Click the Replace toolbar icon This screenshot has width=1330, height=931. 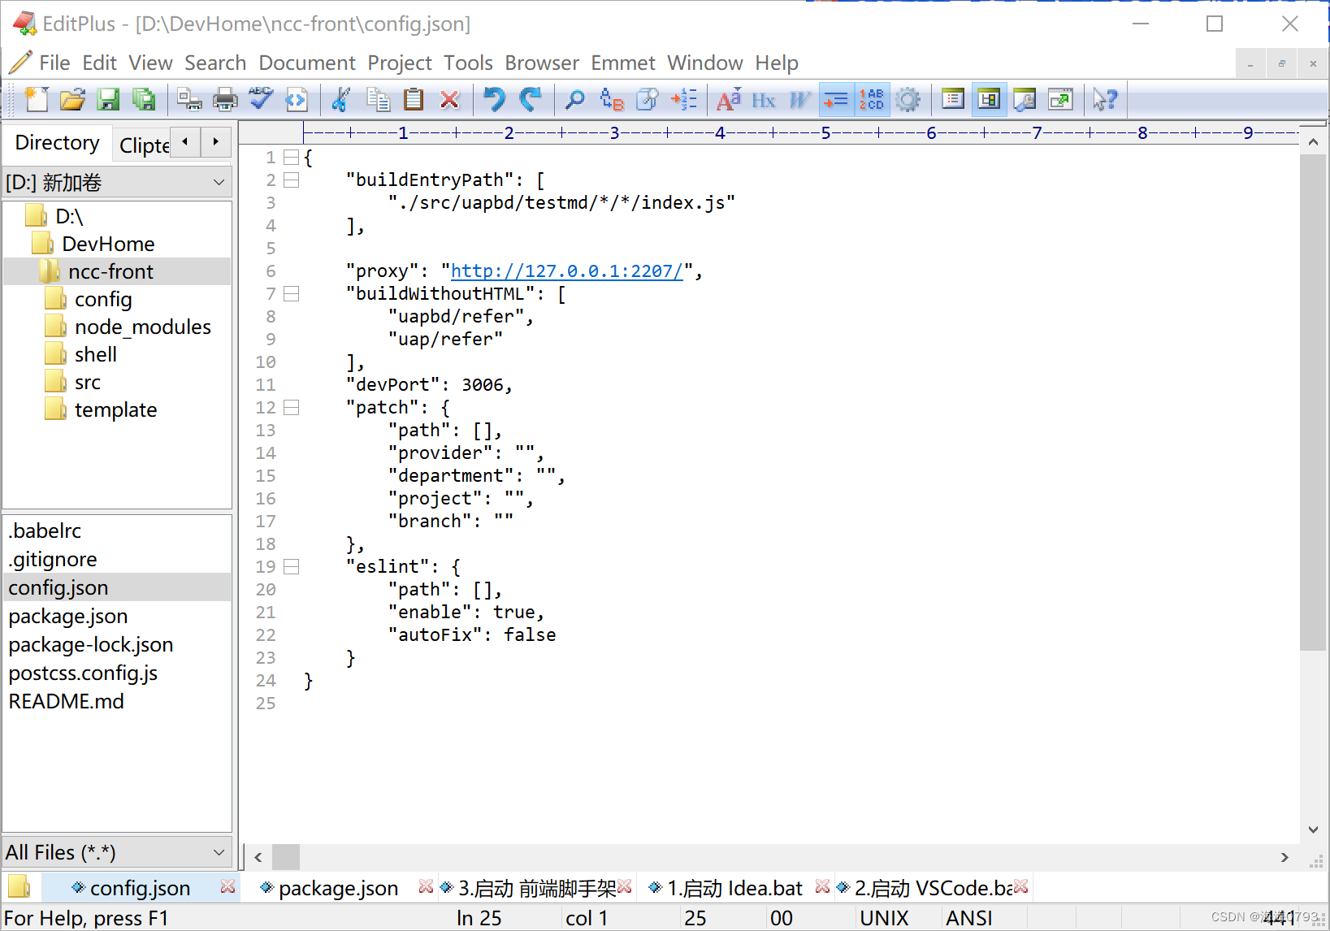pyautogui.click(x=610, y=99)
